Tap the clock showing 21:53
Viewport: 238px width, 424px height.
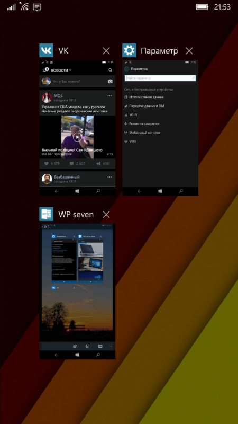pyautogui.click(x=222, y=7)
